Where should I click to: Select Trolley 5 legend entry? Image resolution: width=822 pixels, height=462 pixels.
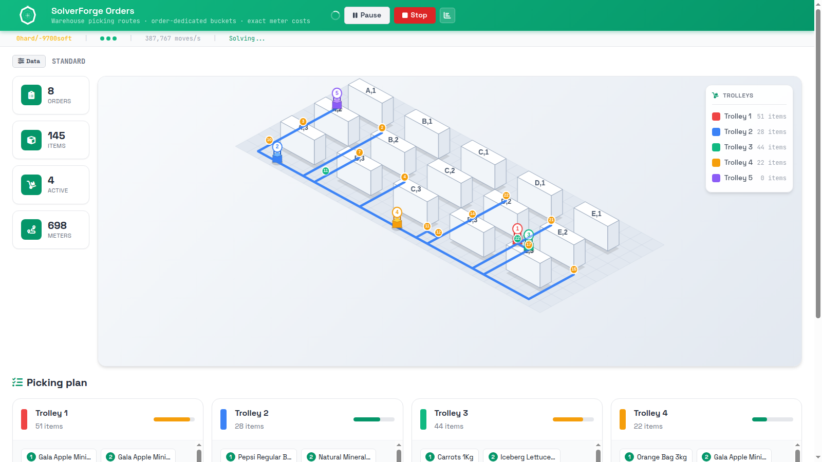749,178
